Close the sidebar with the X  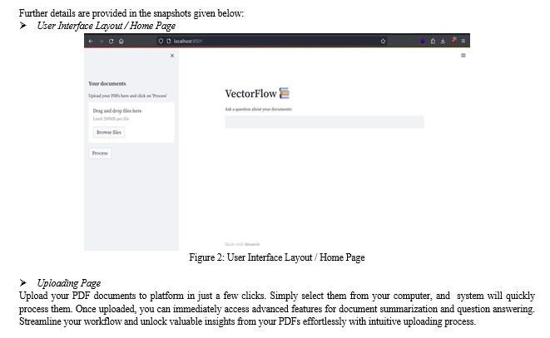coord(172,56)
